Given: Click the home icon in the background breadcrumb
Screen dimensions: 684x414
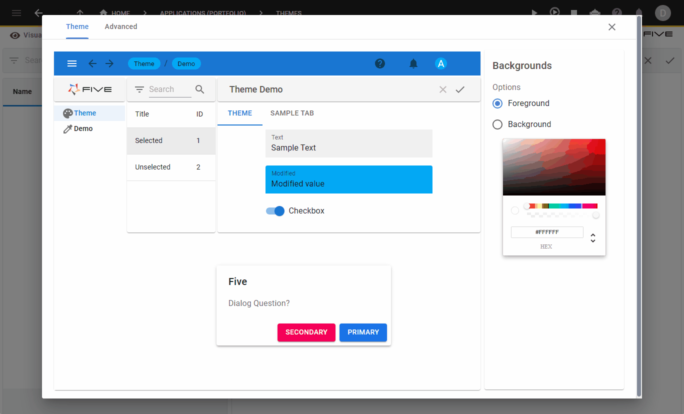Looking at the screenshot, I should pyautogui.click(x=103, y=13).
